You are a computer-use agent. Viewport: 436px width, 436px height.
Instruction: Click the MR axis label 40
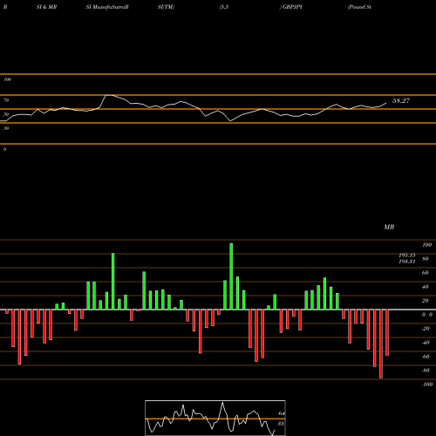[426, 287]
